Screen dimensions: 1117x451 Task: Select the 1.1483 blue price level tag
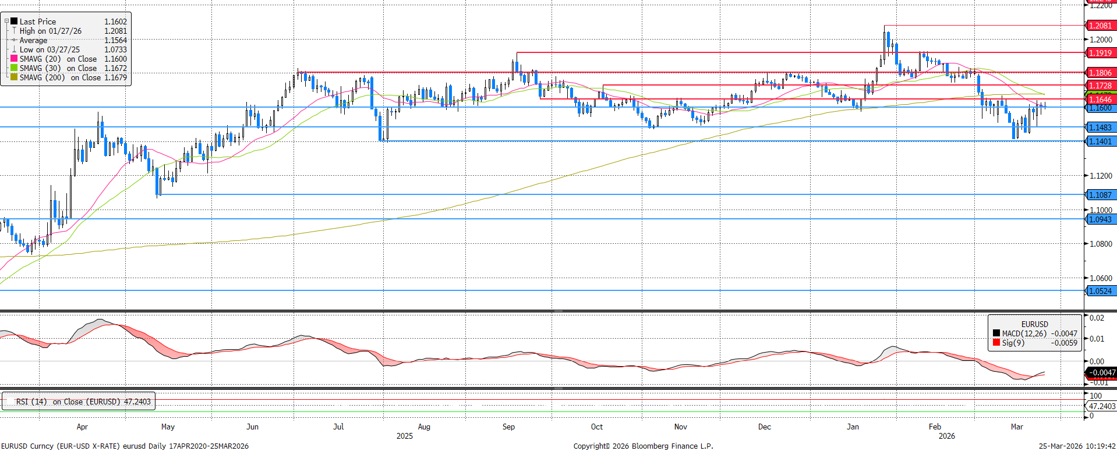(1100, 127)
